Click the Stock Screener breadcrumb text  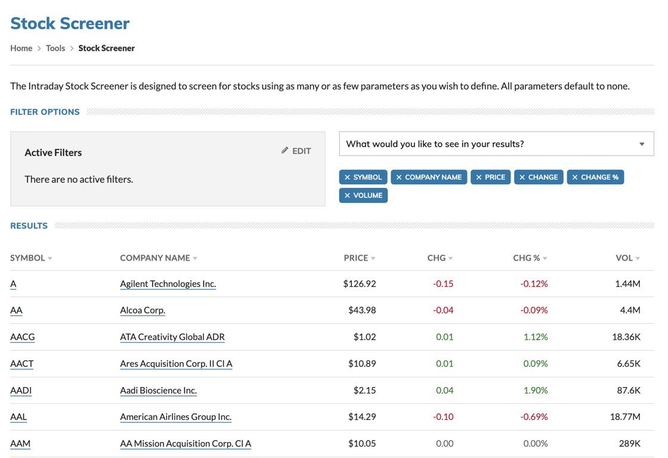[x=107, y=48]
